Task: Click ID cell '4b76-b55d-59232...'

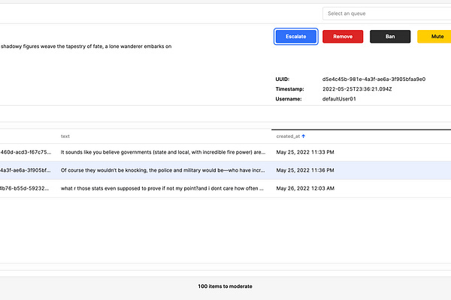Action: 25,188
